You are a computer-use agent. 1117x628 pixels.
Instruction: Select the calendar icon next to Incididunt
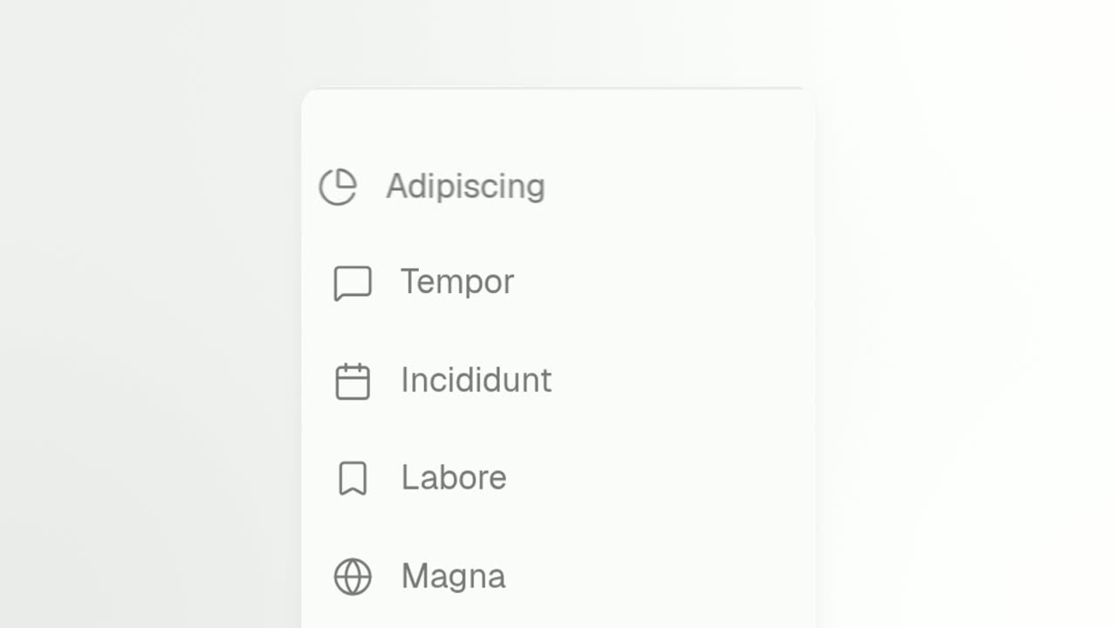353,381
